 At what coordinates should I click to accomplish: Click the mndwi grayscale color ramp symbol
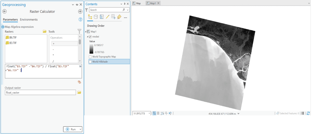[x=92, y=49]
